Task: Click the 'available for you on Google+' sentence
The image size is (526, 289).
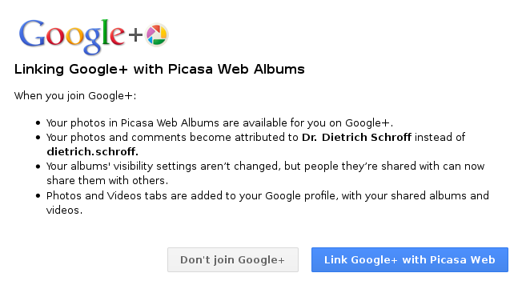Action: coord(219,123)
